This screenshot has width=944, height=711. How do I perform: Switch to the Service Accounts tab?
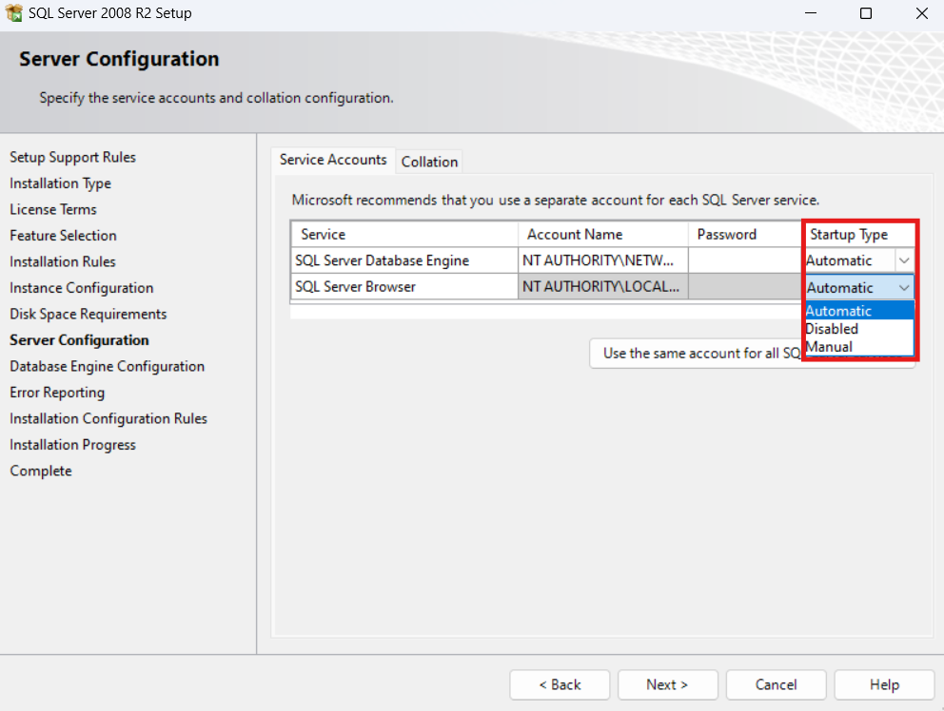[x=333, y=160]
